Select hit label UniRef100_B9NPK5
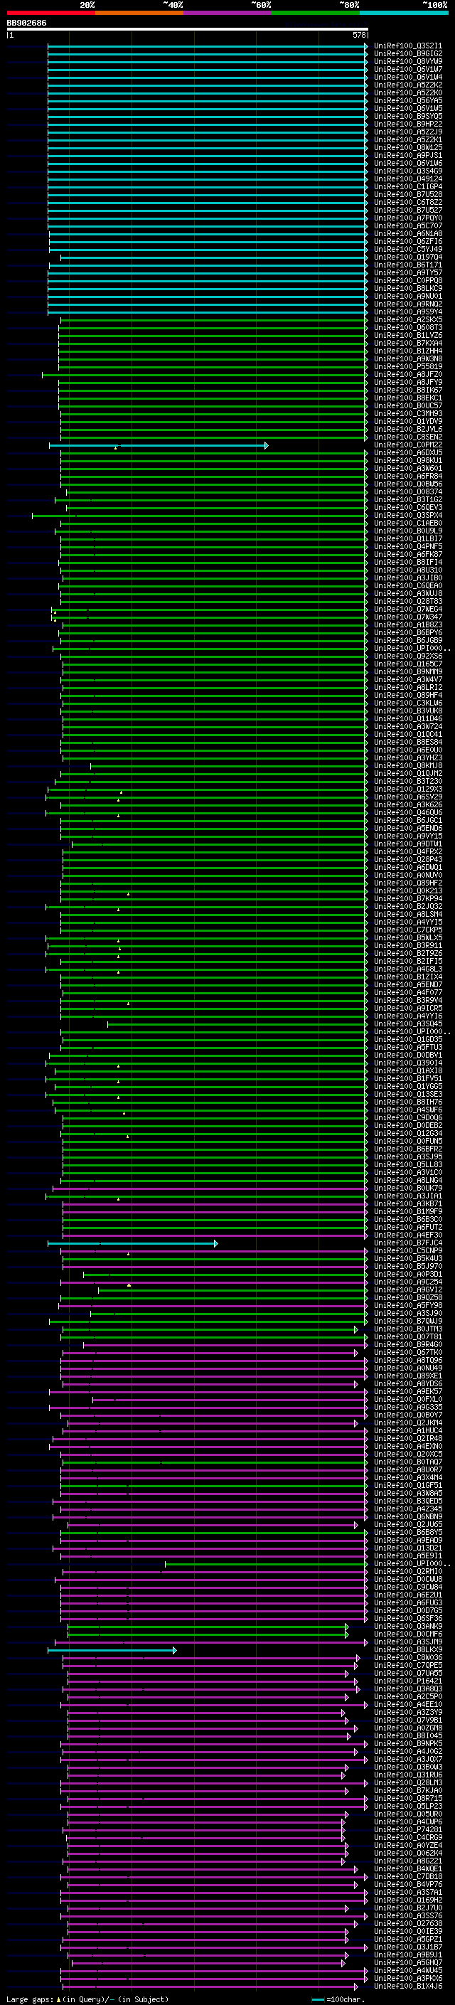The height and width of the screenshot is (2005, 455). tap(408, 1744)
